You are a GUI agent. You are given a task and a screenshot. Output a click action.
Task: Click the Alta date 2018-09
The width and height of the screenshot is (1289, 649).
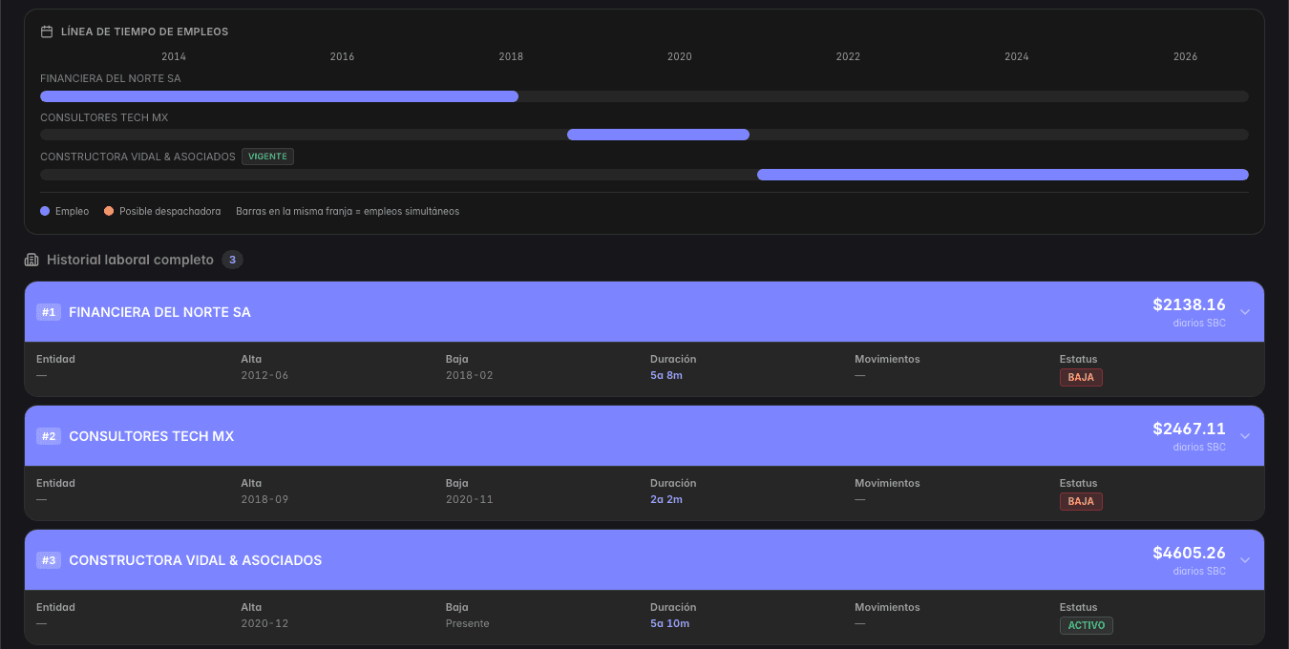[264, 500]
